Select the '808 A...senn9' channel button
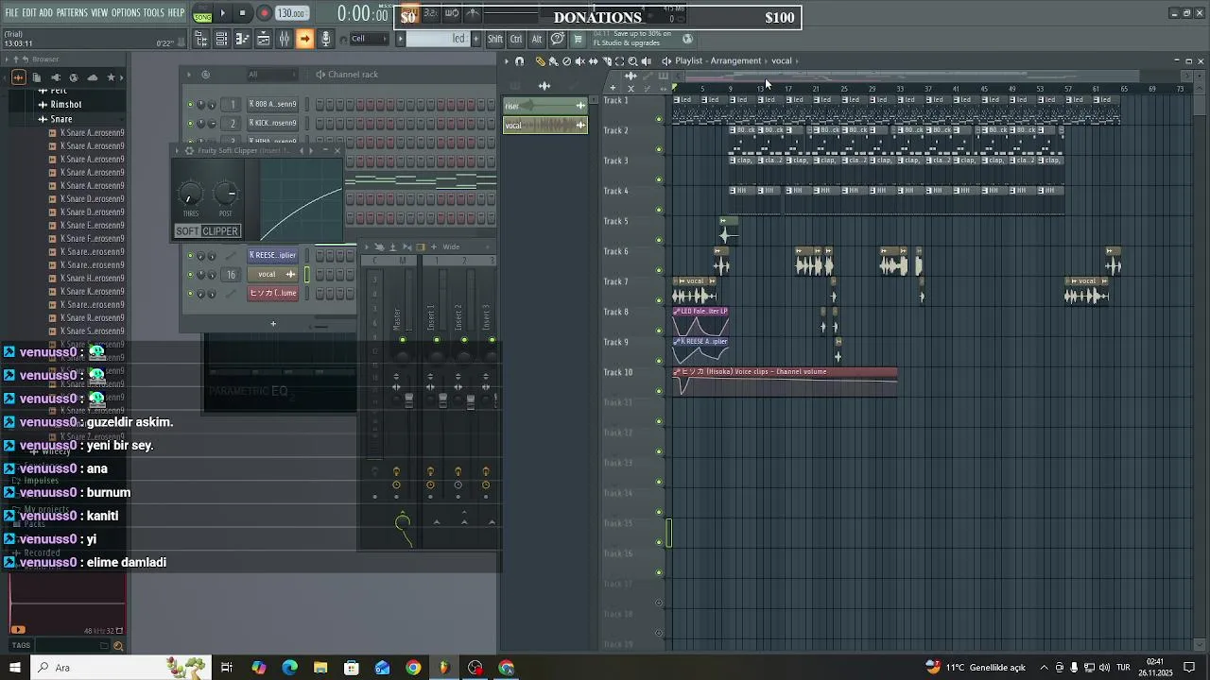This screenshot has width=1210, height=680. click(273, 104)
